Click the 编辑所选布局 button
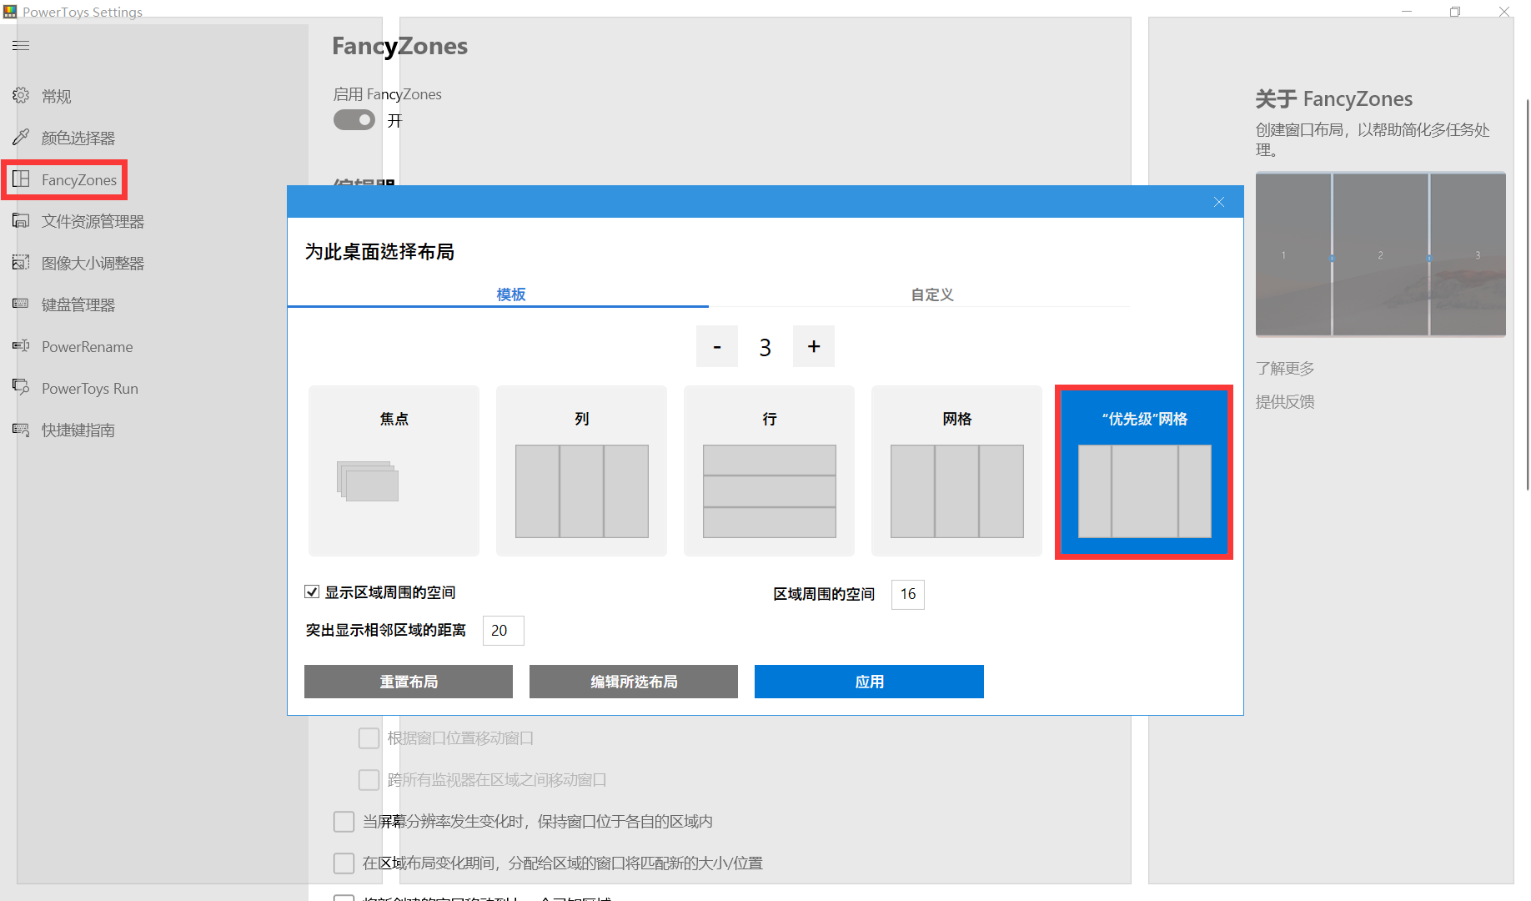The width and height of the screenshot is (1531, 901). (x=634, y=682)
